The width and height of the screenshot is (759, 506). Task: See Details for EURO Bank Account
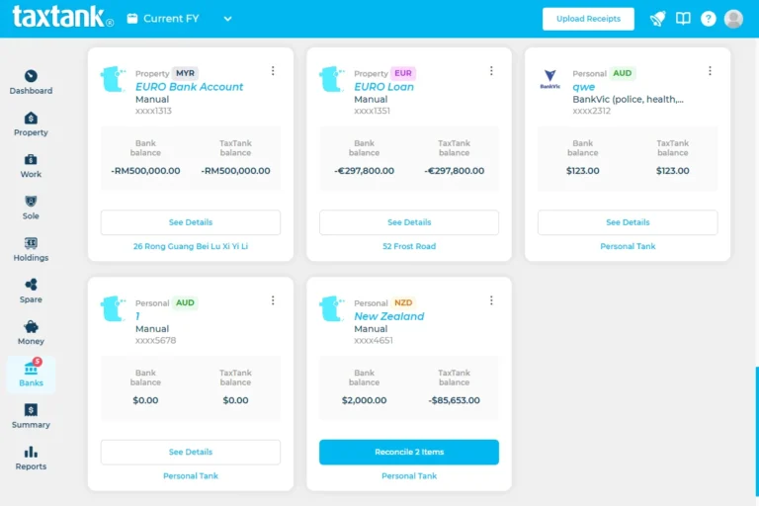coord(190,222)
